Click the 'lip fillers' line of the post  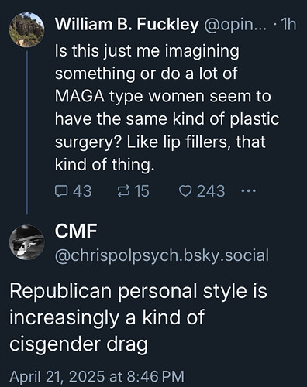click(160, 142)
